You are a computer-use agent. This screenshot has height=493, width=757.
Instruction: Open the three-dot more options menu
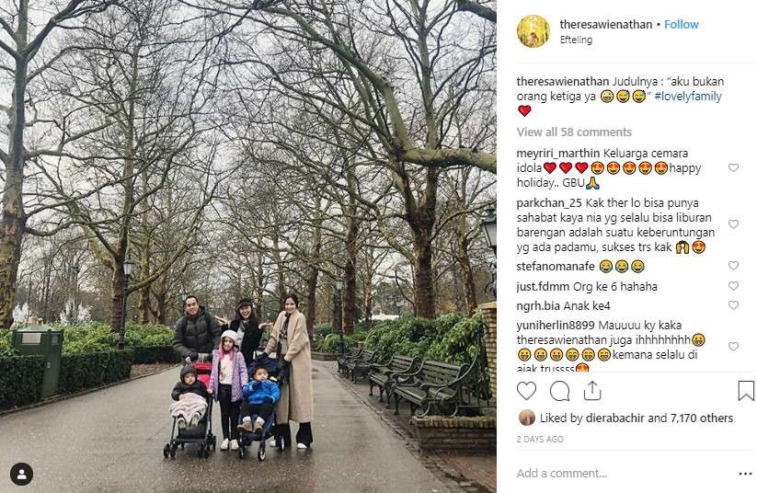pos(745,474)
